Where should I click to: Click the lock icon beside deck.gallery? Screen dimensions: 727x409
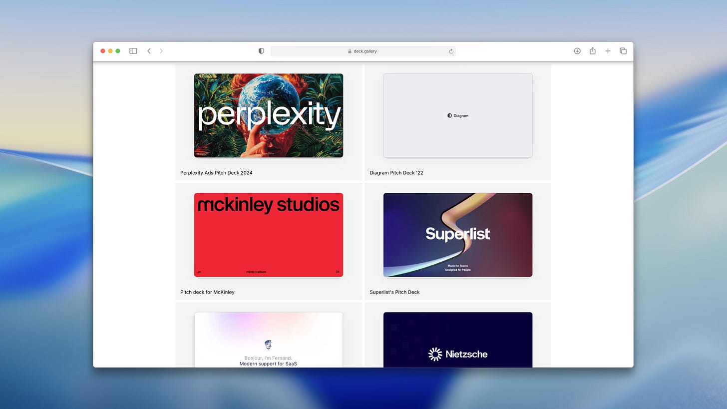(x=350, y=51)
